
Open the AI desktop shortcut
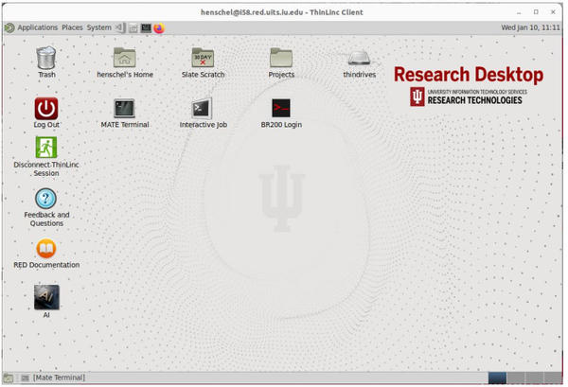[x=46, y=297]
